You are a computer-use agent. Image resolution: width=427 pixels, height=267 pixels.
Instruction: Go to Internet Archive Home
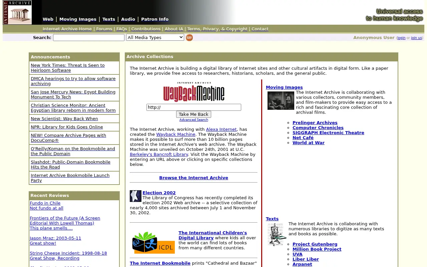pyautogui.click(x=67, y=29)
